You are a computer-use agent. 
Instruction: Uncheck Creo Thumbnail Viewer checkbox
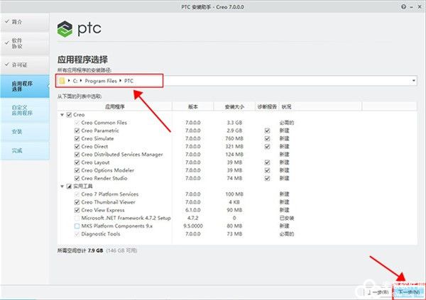pos(77,202)
